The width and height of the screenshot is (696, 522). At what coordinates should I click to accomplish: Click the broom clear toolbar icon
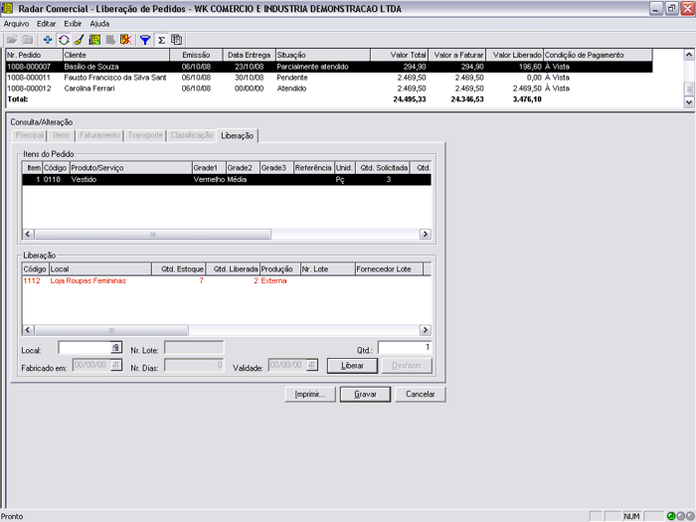point(78,40)
